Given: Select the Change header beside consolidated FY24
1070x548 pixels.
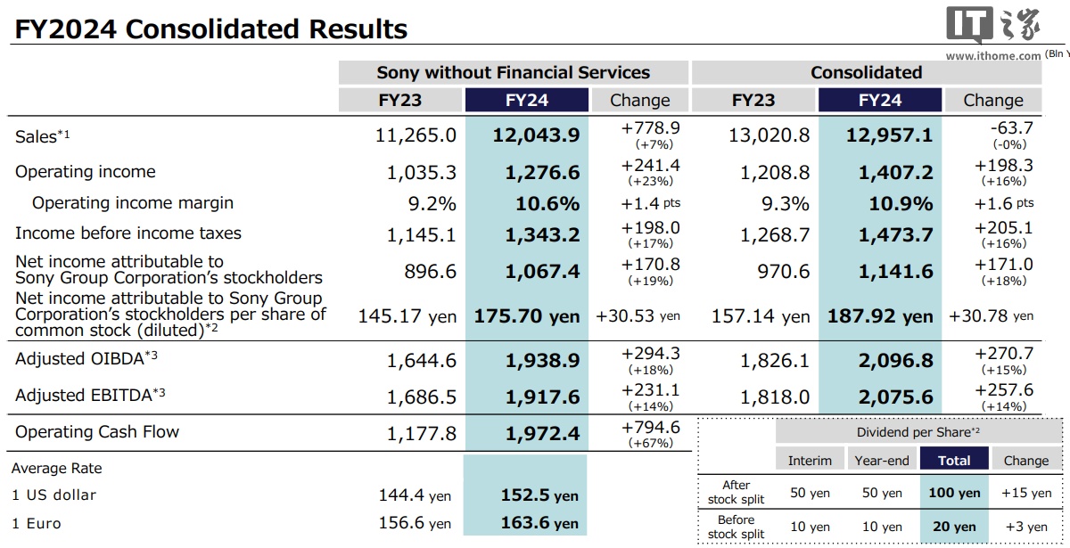Looking at the screenshot, I should [993, 100].
